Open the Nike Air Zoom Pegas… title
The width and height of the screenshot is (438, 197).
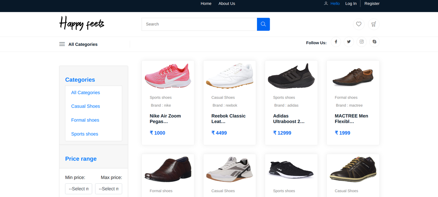165,119
